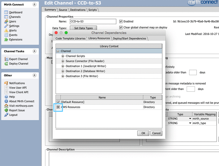This screenshot has width=219, height=166.
Task: Click the content older than days field
Action: click(x=191, y=89)
